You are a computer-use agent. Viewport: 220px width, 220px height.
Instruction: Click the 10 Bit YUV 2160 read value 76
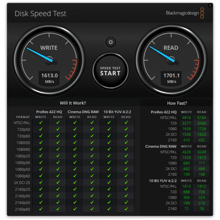[x=202, y=209]
